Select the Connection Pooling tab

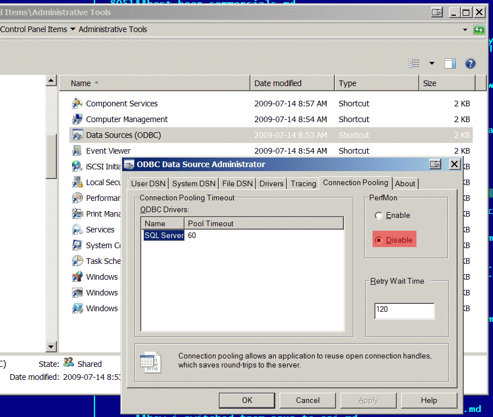(x=356, y=183)
